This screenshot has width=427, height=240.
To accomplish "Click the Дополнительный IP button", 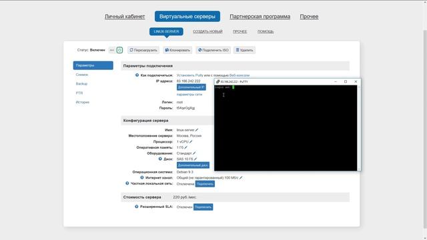I will pyautogui.click(x=191, y=87).
